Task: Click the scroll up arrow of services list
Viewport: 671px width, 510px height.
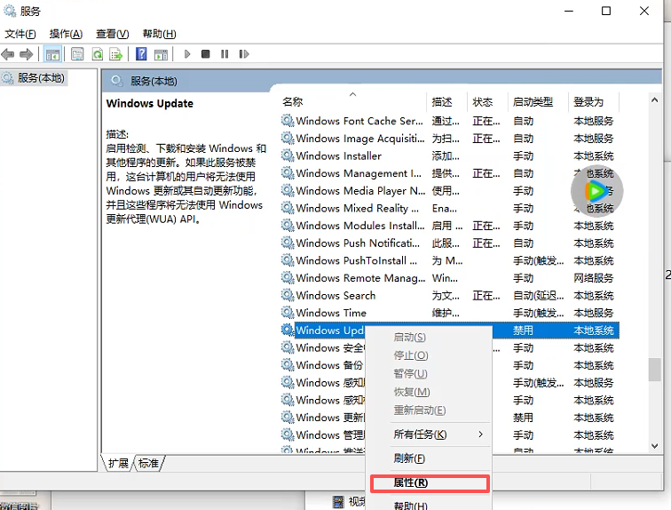Action: [x=654, y=100]
